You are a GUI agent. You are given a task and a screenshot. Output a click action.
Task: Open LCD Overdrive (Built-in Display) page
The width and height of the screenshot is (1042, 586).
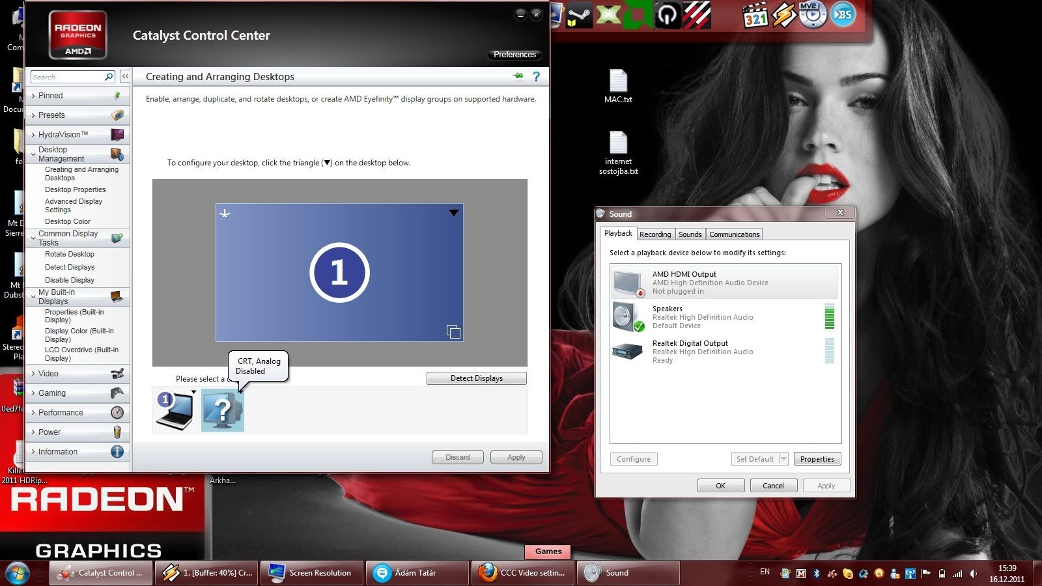[81, 354]
